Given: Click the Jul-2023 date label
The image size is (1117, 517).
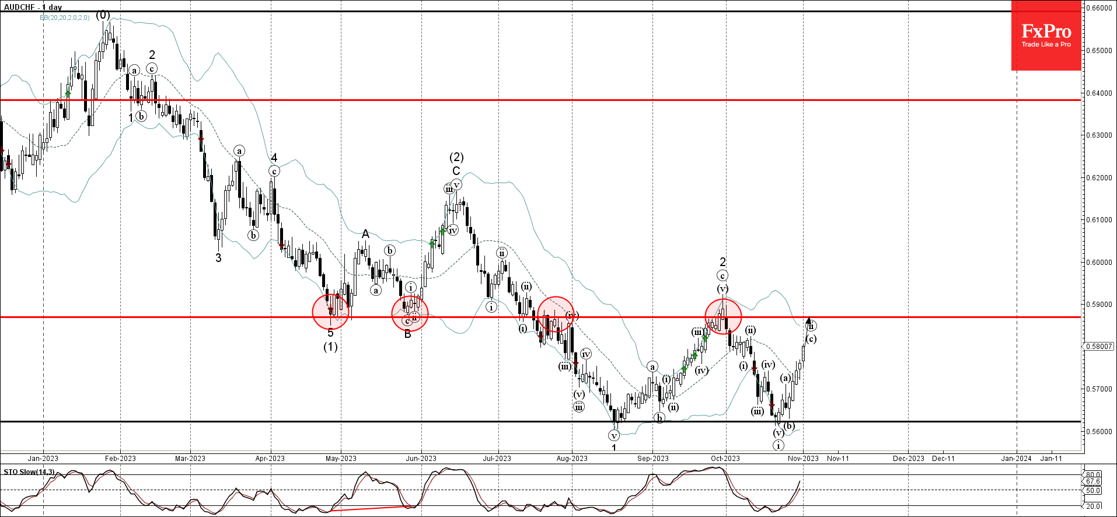Looking at the screenshot, I should pos(497,458).
